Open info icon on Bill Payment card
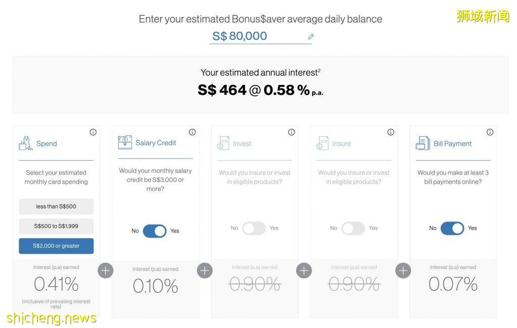This screenshot has width=517, height=328. (x=490, y=132)
